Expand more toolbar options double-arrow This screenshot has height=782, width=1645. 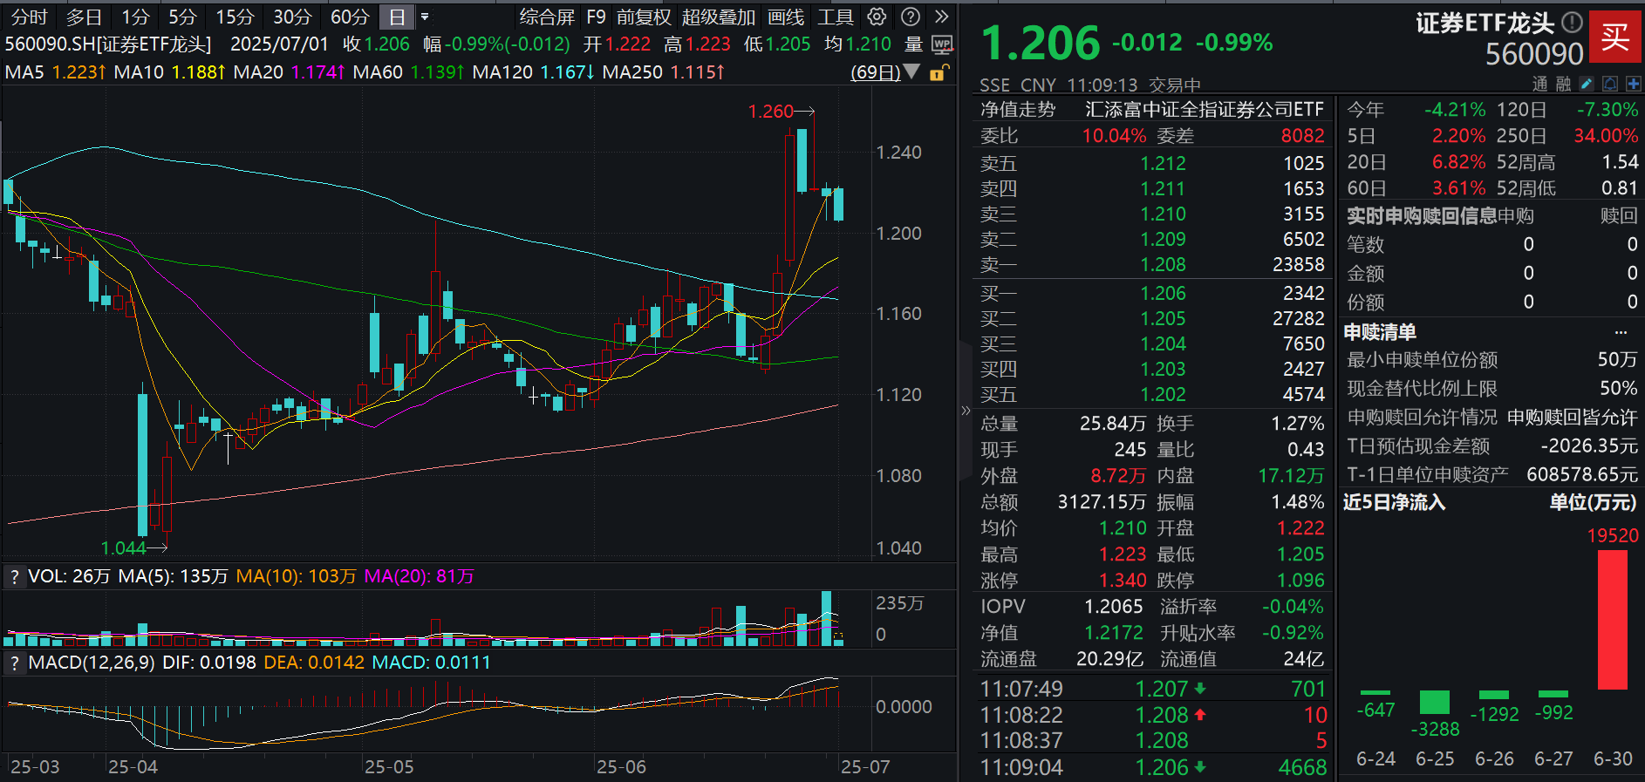pyautogui.click(x=942, y=17)
